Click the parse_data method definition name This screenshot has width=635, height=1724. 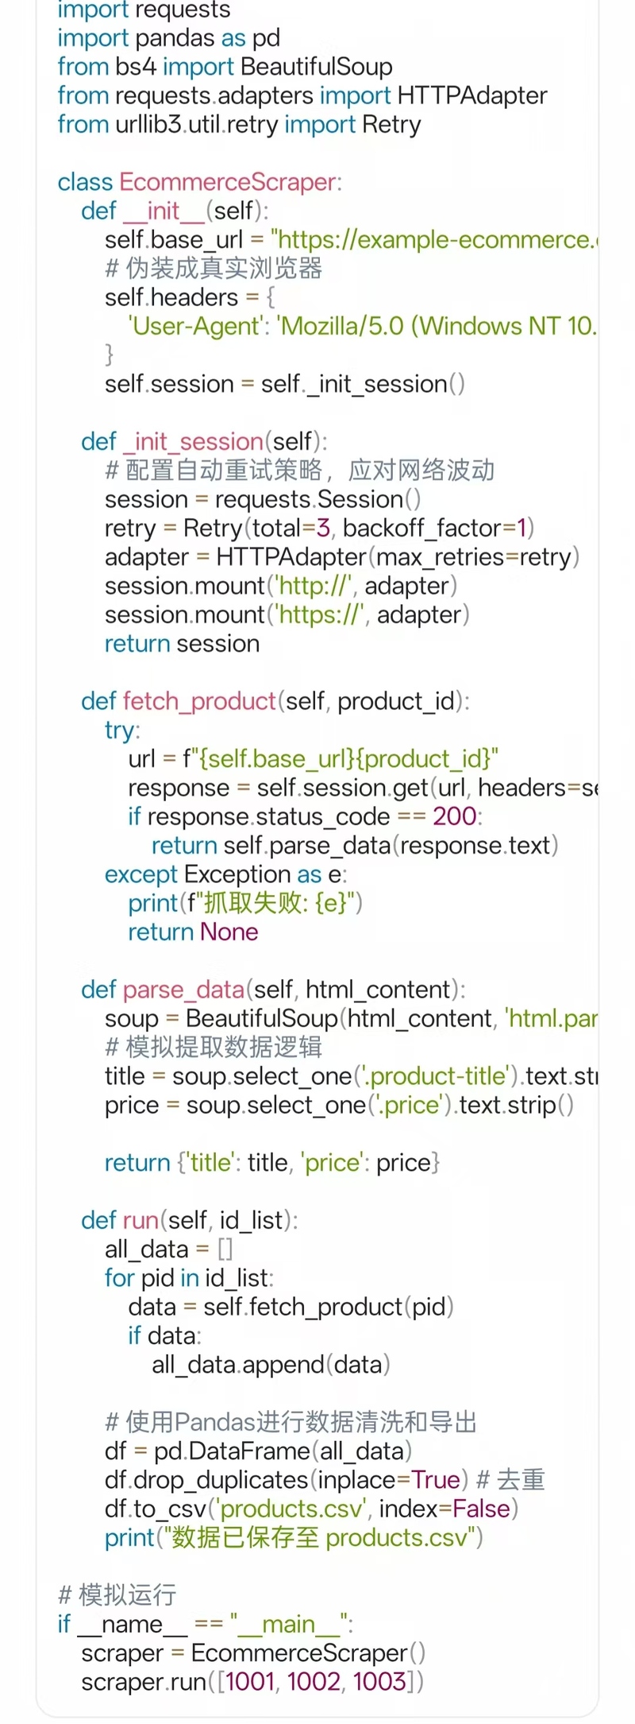tap(183, 990)
